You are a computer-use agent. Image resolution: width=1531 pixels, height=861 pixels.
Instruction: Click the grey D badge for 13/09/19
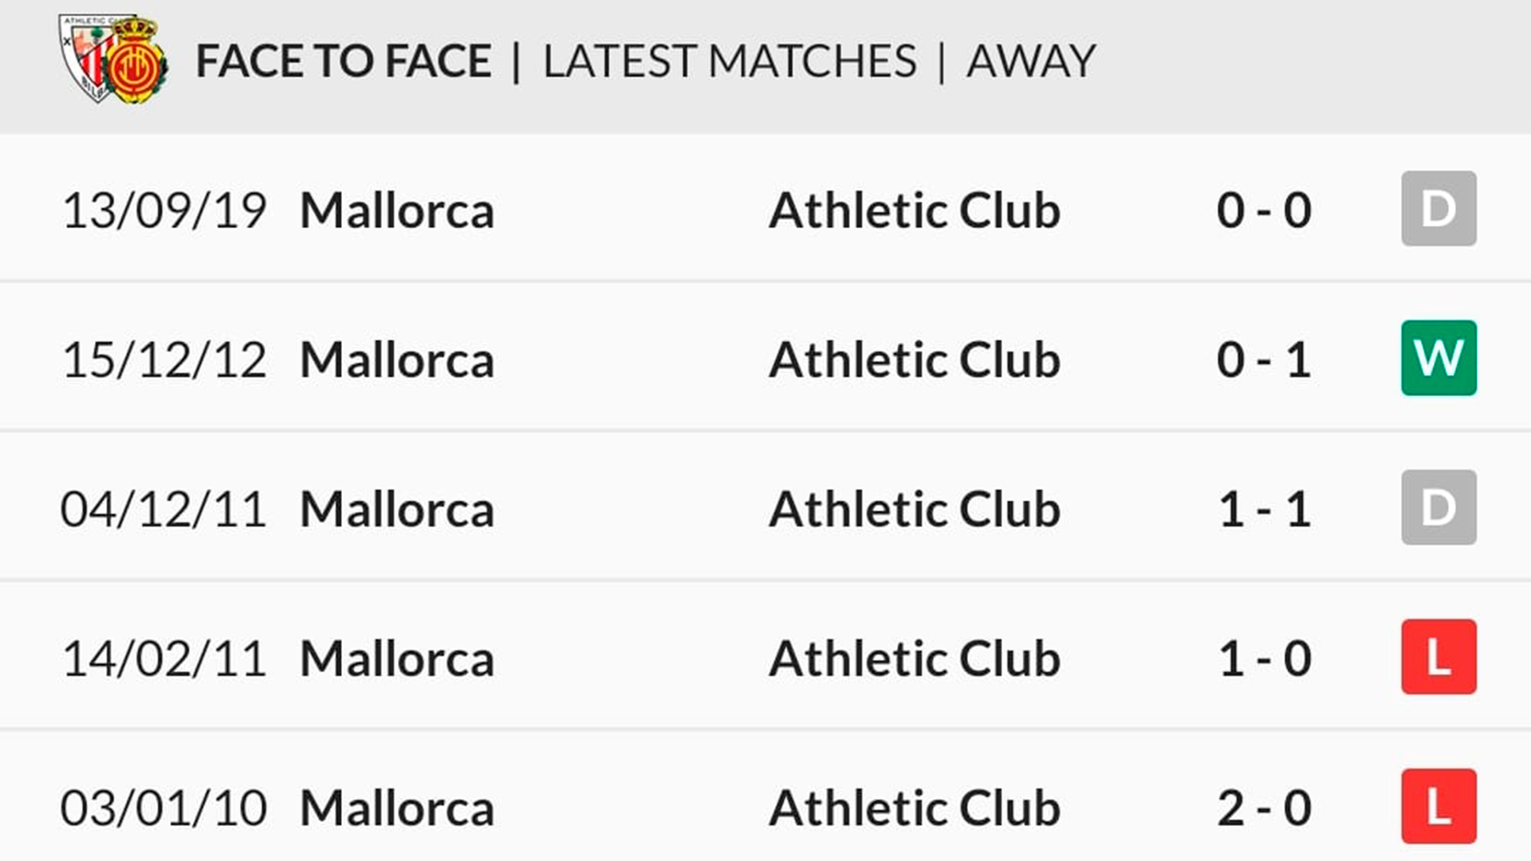[1439, 209]
